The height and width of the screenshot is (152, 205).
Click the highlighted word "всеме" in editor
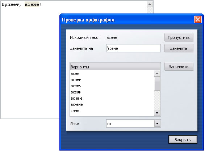coord(32,4)
